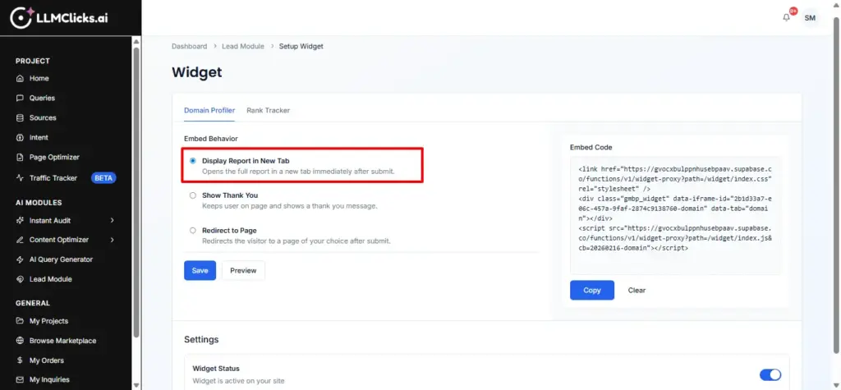Select the Show Thank You radio button
The height and width of the screenshot is (390, 841).
pyautogui.click(x=192, y=195)
